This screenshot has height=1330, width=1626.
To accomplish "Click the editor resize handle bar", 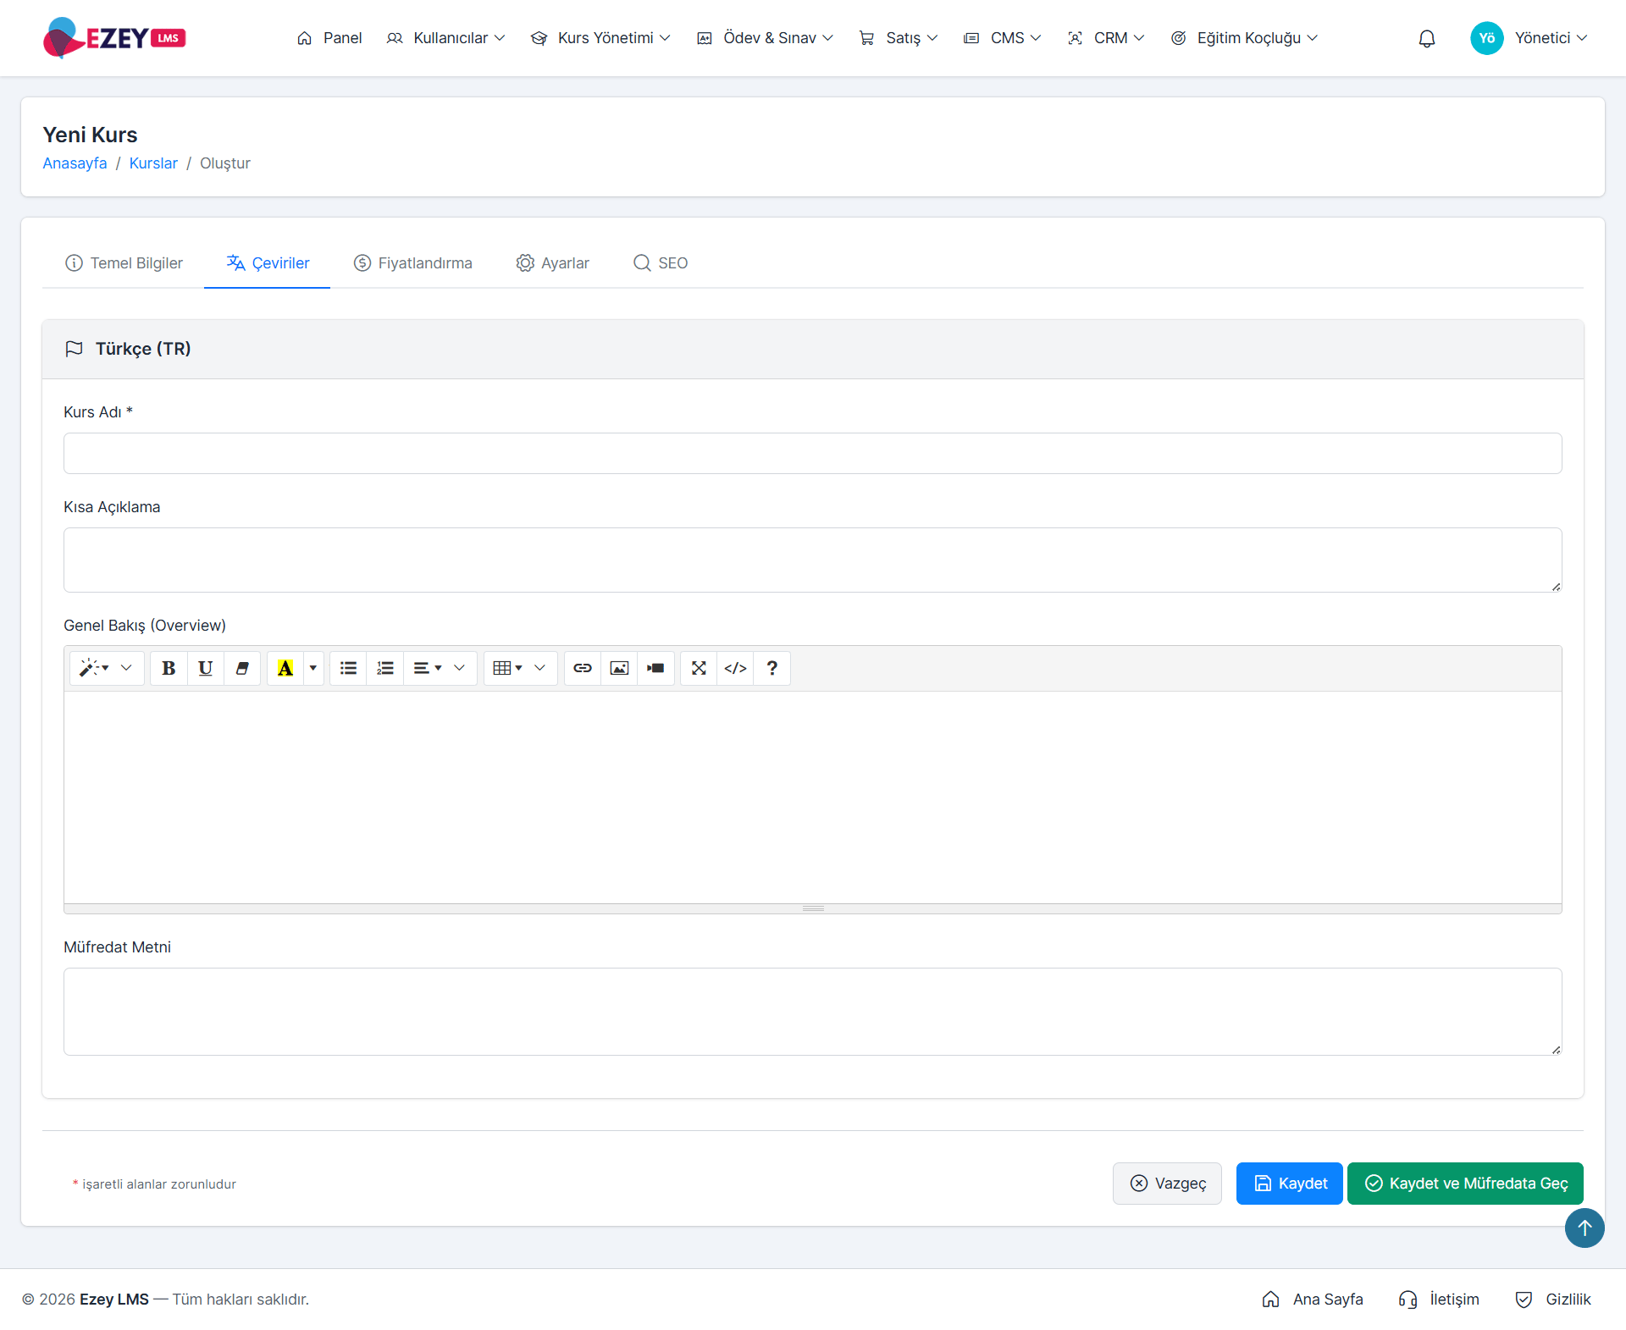I will point(813,908).
